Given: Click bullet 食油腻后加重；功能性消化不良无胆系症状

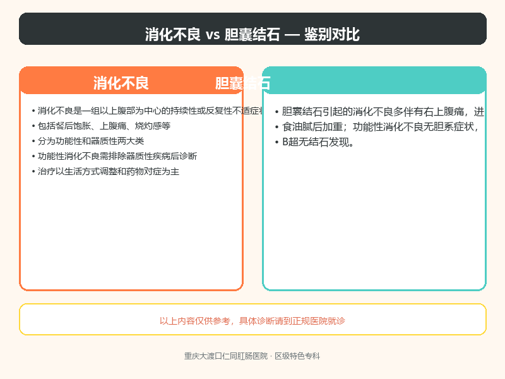Looking at the screenshot, I should click(377, 127).
